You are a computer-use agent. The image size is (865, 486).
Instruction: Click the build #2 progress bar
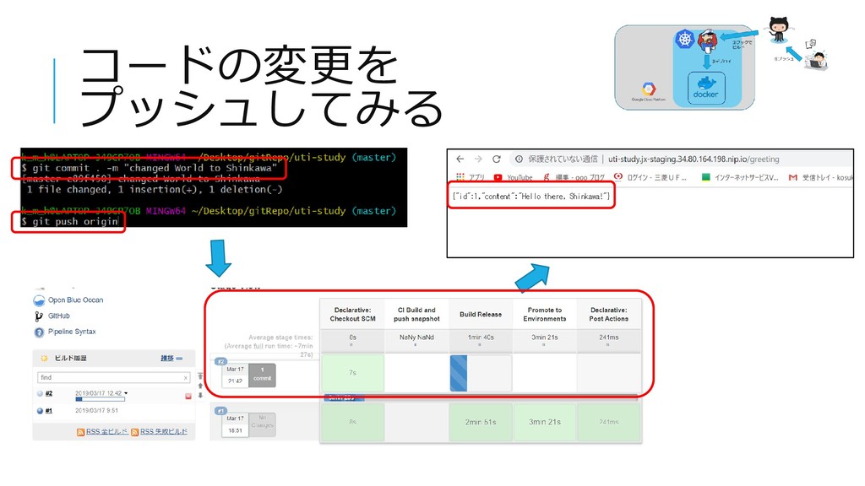coord(100,399)
